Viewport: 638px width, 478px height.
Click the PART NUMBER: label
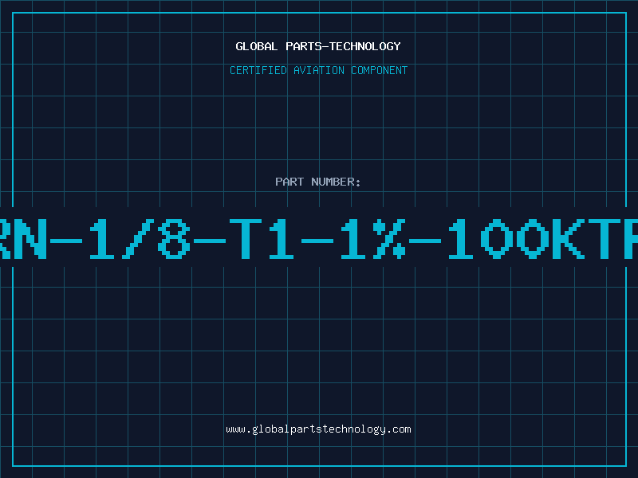(318, 182)
